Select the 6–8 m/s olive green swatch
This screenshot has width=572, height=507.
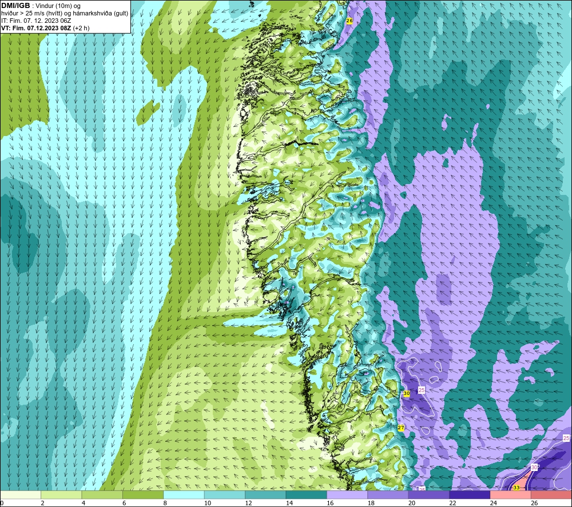[143, 494]
